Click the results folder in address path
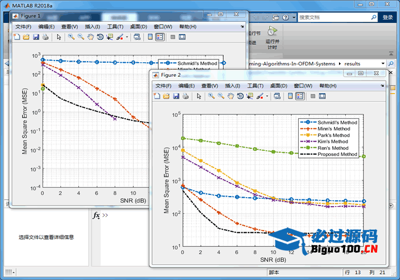The width and height of the screenshot is (400, 280). click(x=352, y=64)
